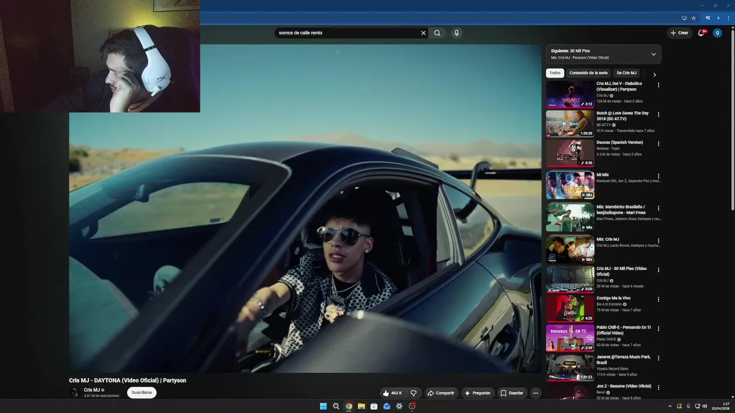Open Cris MJ - 30 Mil Pies title
This screenshot has width=735, height=413.
pyautogui.click(x=621, y=271)
